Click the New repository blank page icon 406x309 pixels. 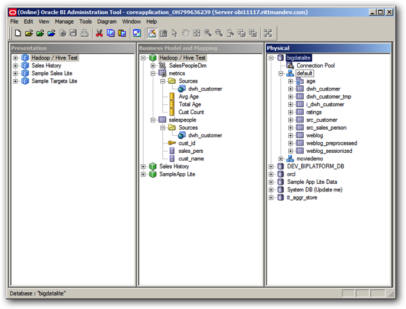coord(18,33)
